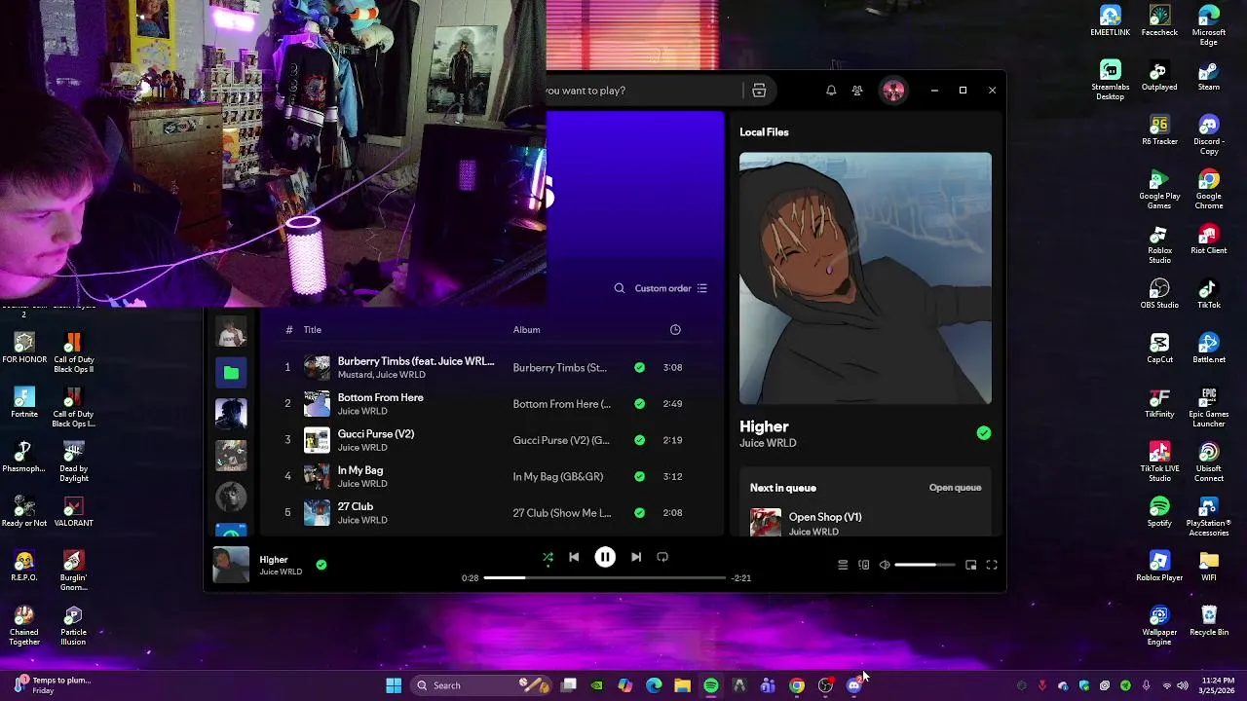1247x701 pixels.
Task: Mute Spotify volume speaker icon
Action: [885, 565]
